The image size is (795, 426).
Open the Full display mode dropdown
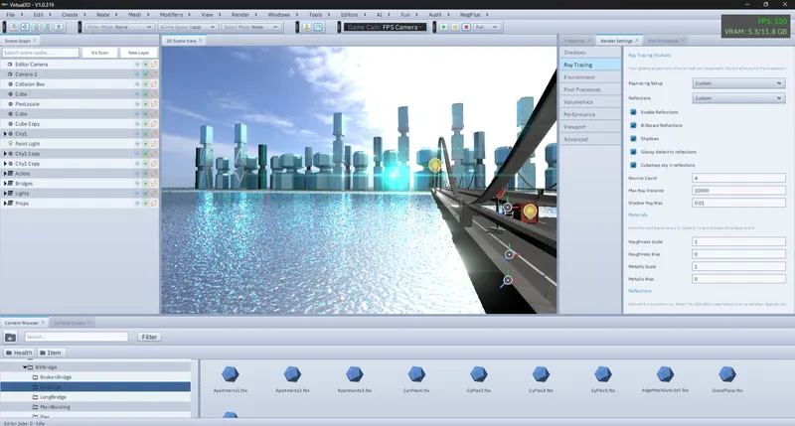point(487,27)
